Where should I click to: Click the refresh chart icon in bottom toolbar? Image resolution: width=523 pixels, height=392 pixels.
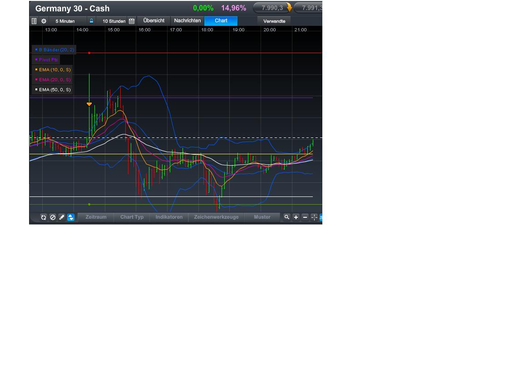[44, 217]
